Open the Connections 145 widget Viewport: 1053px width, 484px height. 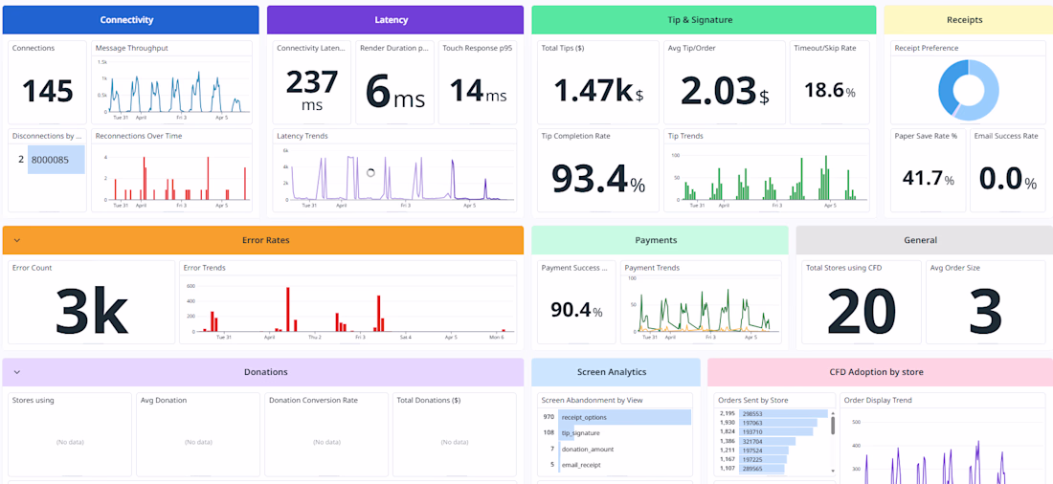[47, 82]
